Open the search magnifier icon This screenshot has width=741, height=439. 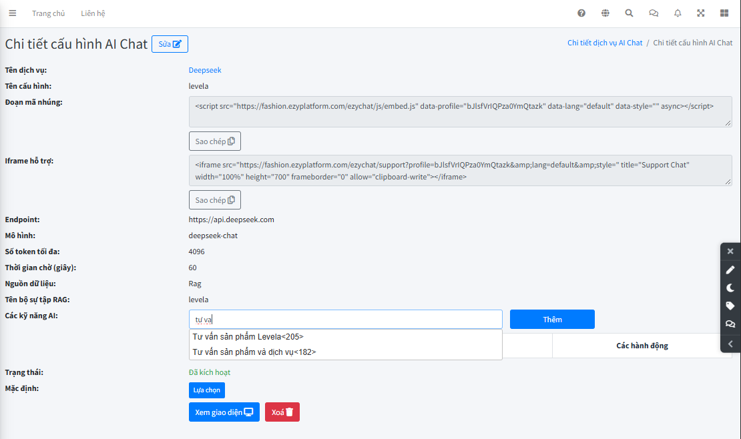pos(629,13)
